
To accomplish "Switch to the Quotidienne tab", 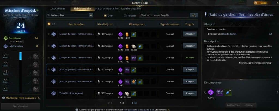I will [x=58, y=8].
